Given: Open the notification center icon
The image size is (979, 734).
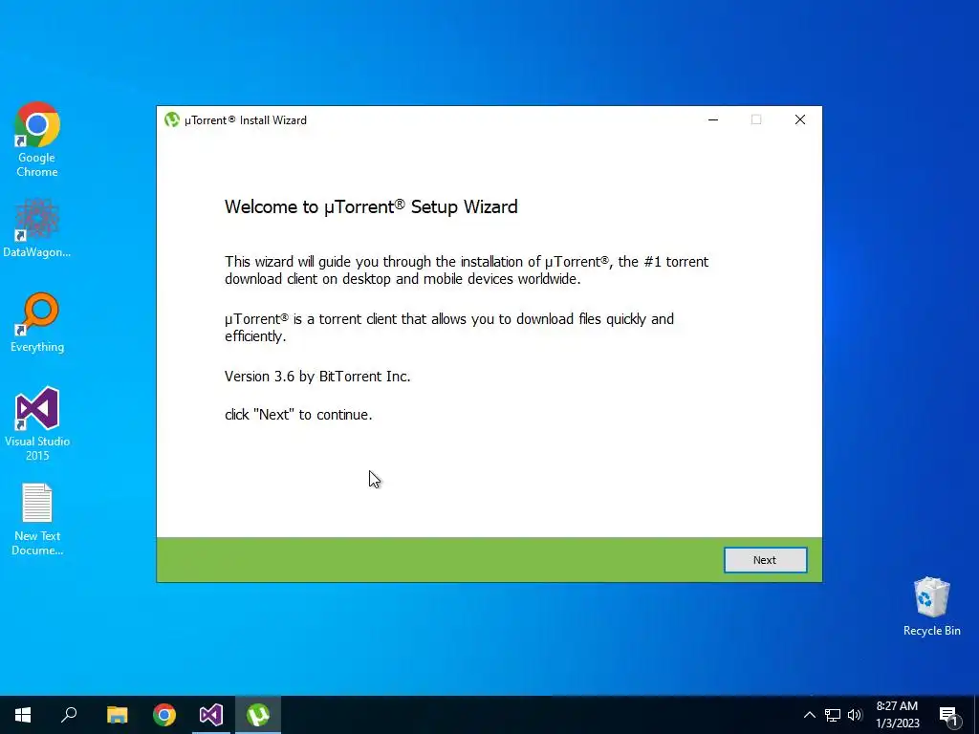Looking at the screenshot, I should click(x=948, y=715).
